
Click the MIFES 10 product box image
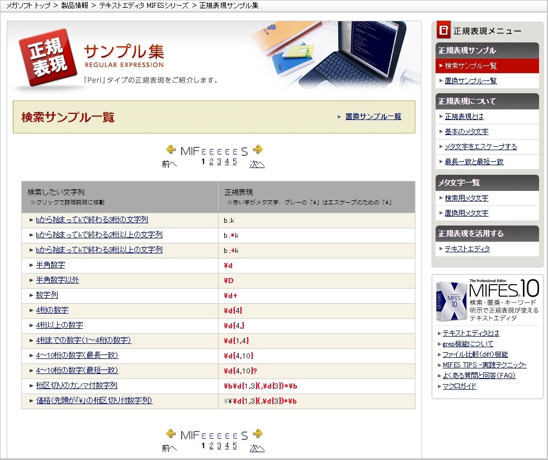pyautogui.click(x=451, y=301)
